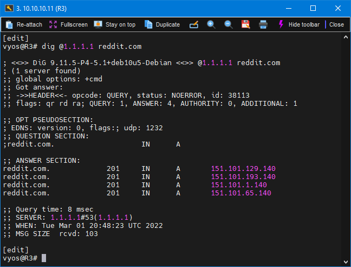Screen dimensions: 351x267
Task: Duplicate the current terminal session
Action: (x=162, y=24)
